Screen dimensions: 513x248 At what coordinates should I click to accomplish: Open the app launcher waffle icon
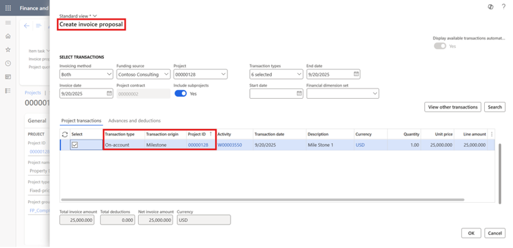(x=8, y=8)
